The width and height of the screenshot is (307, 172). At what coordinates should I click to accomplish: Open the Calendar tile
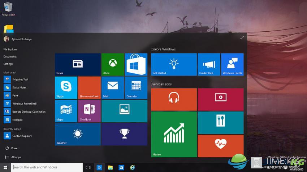coord(136,88)
